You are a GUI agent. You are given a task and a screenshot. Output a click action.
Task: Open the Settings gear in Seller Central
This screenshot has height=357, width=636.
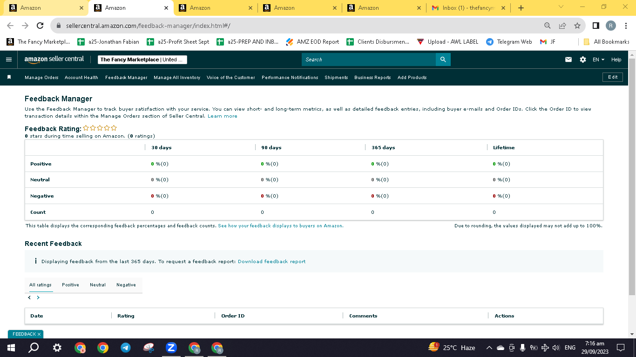(x=583, y=59)
